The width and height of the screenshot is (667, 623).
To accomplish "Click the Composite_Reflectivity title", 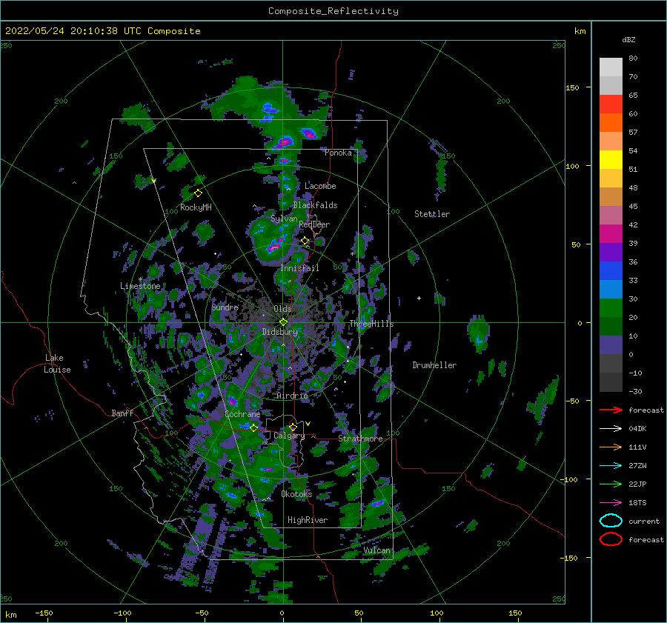I will tap(333, 11).
